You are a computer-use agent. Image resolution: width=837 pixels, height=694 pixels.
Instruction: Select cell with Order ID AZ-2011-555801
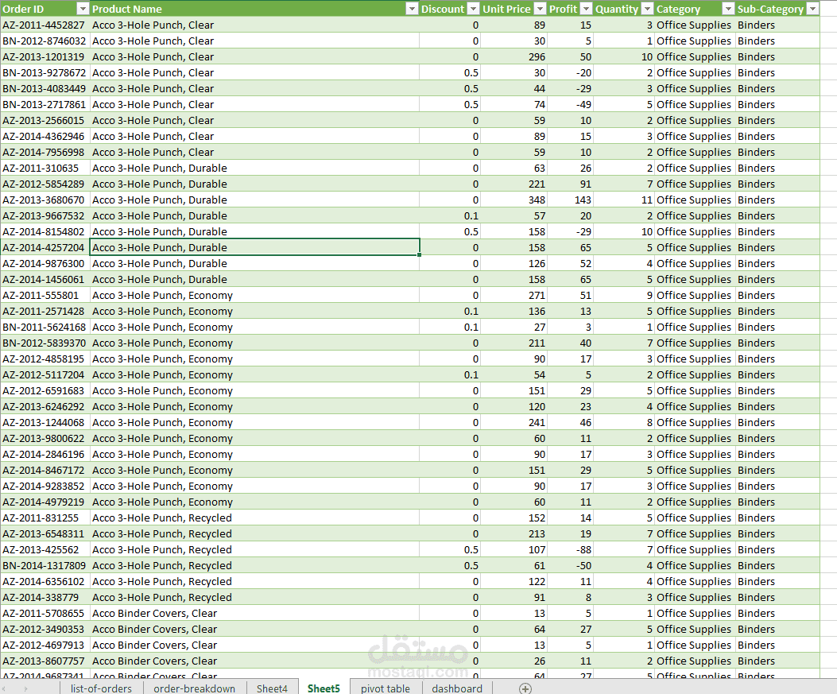(x=45, y=295)
